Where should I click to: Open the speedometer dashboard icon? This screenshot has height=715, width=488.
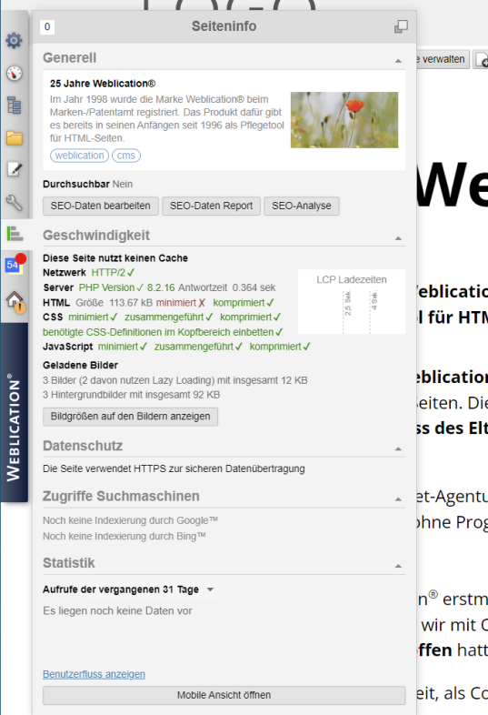click(x=15, y=74)
